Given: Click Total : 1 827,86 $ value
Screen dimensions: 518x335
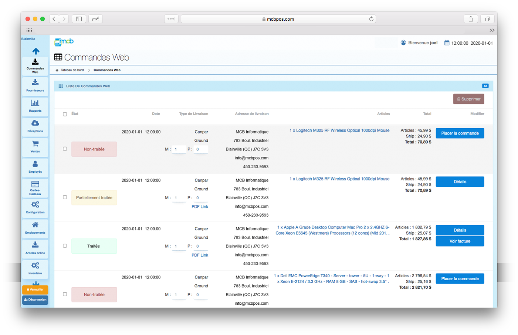Looking at the screenshot, I should pyautogui.click(x=415, y=239).
